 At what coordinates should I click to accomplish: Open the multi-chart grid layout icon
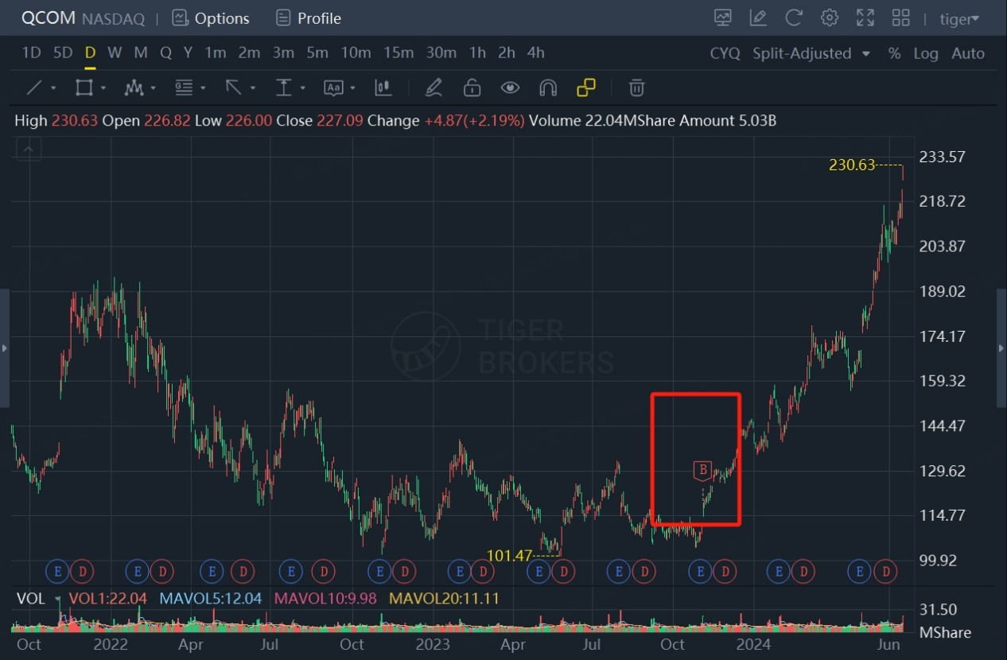[900, 17]
